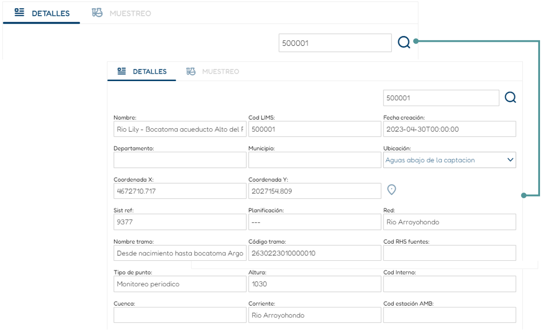Click the 'Cod estación AMB:' label text
The image size is (542, 333).
point(408,304)
